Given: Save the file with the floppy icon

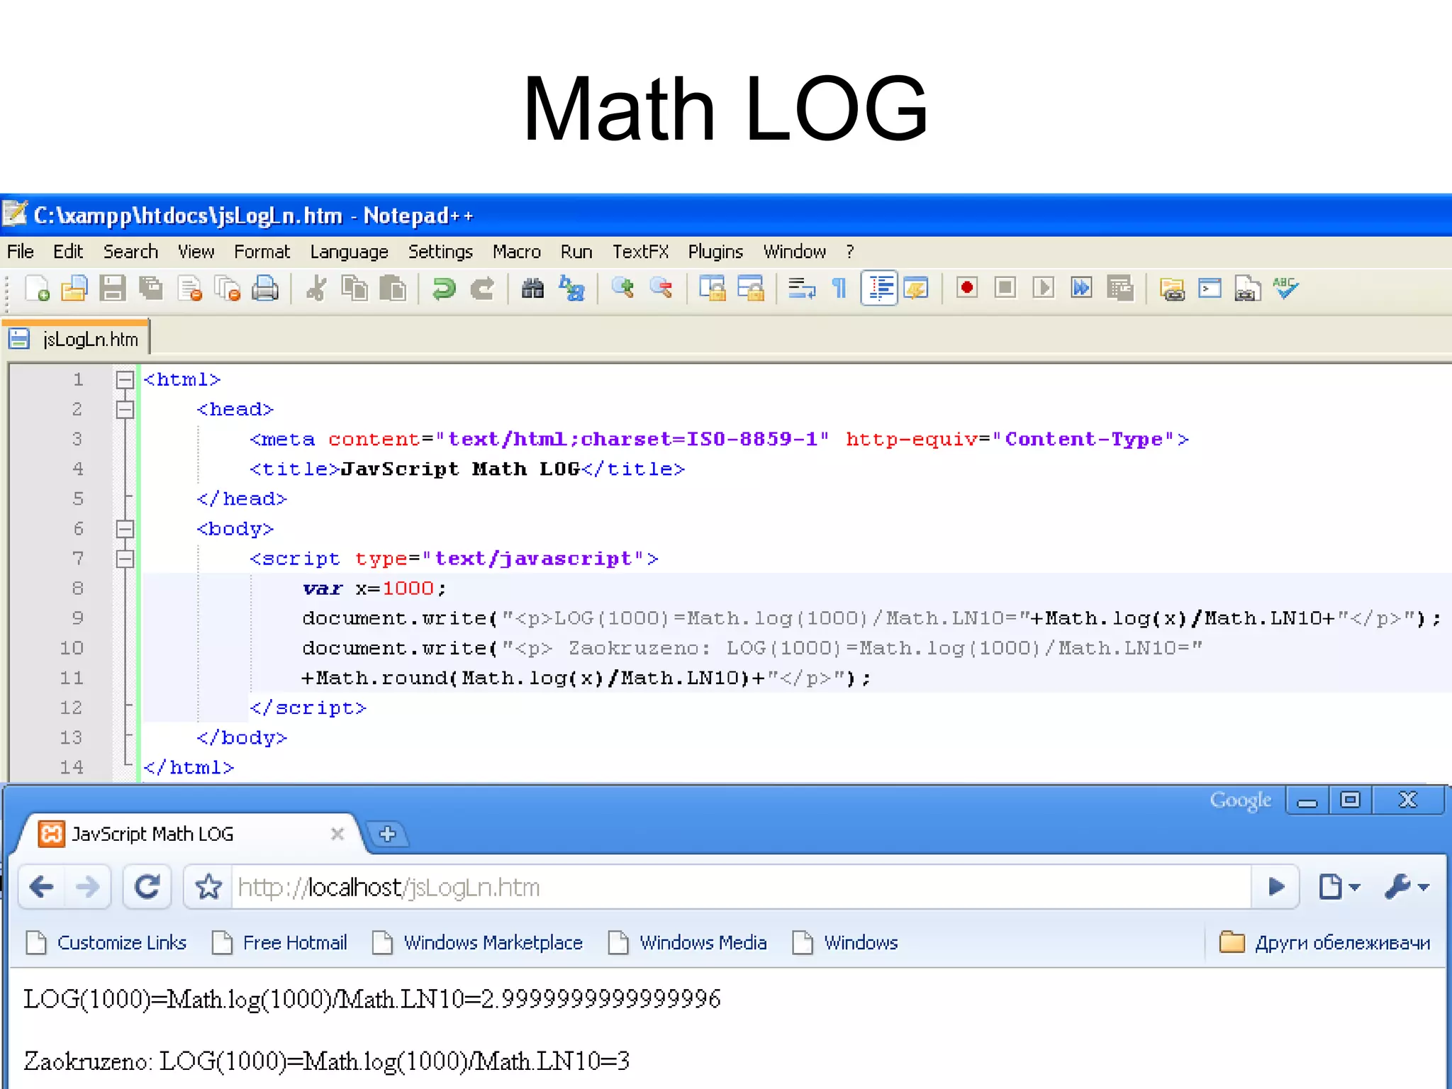Looking at the screenshot, I should (112, 289).
